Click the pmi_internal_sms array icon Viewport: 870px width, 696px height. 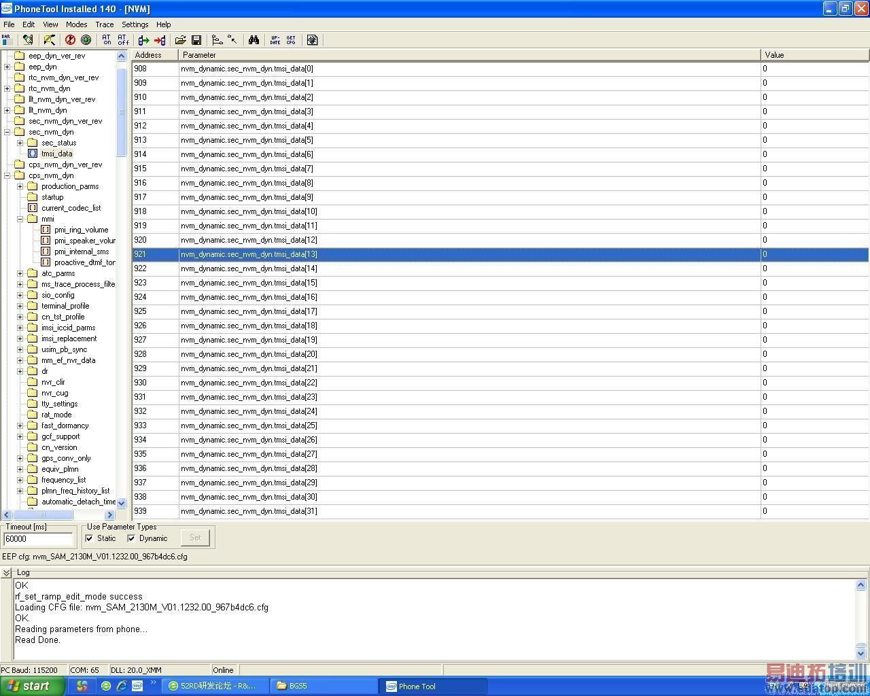coord(46,251)
